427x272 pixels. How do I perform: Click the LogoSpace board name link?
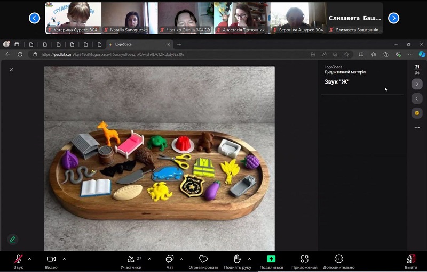333,67
